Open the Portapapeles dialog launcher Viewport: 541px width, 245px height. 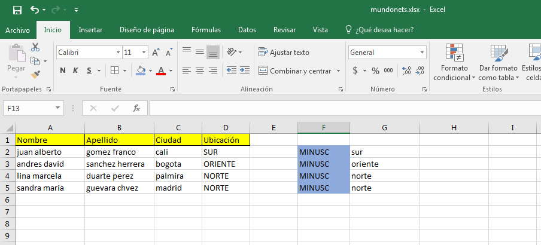point(48,90)
